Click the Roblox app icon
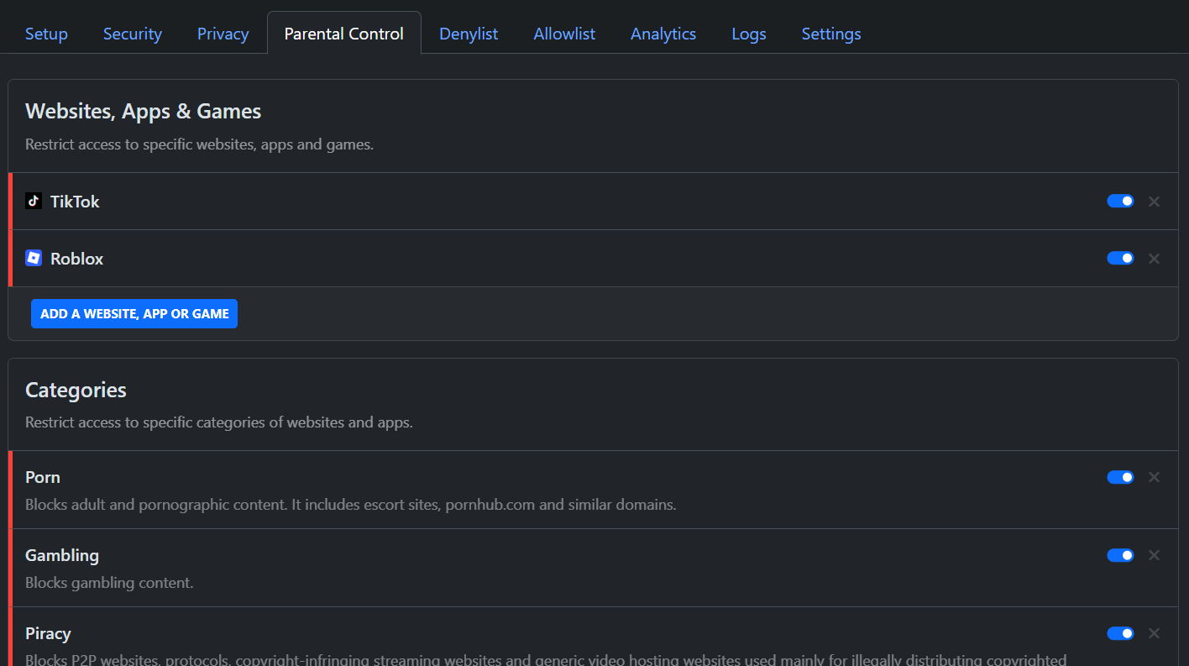Viewport: 1189px width, 666px height. (34, 259)
